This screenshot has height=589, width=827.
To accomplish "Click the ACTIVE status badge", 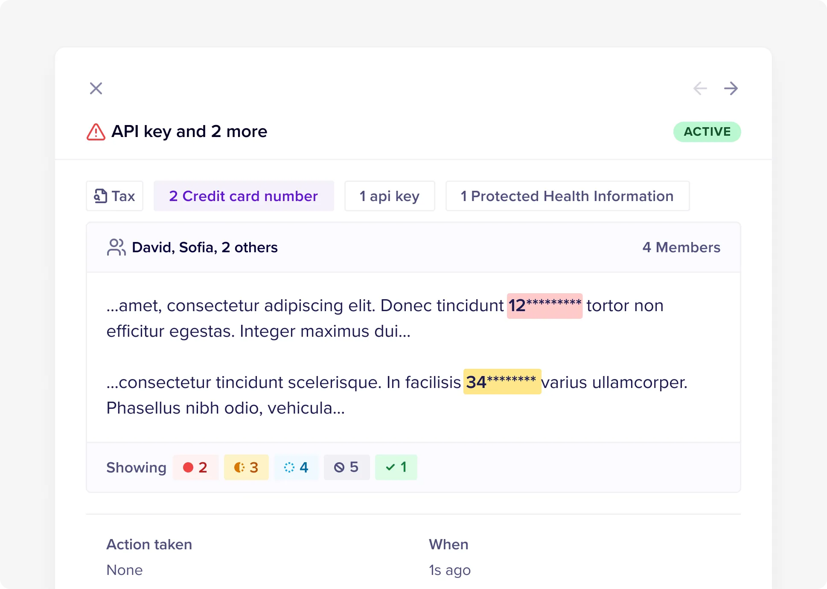I will tap(707, 132).
